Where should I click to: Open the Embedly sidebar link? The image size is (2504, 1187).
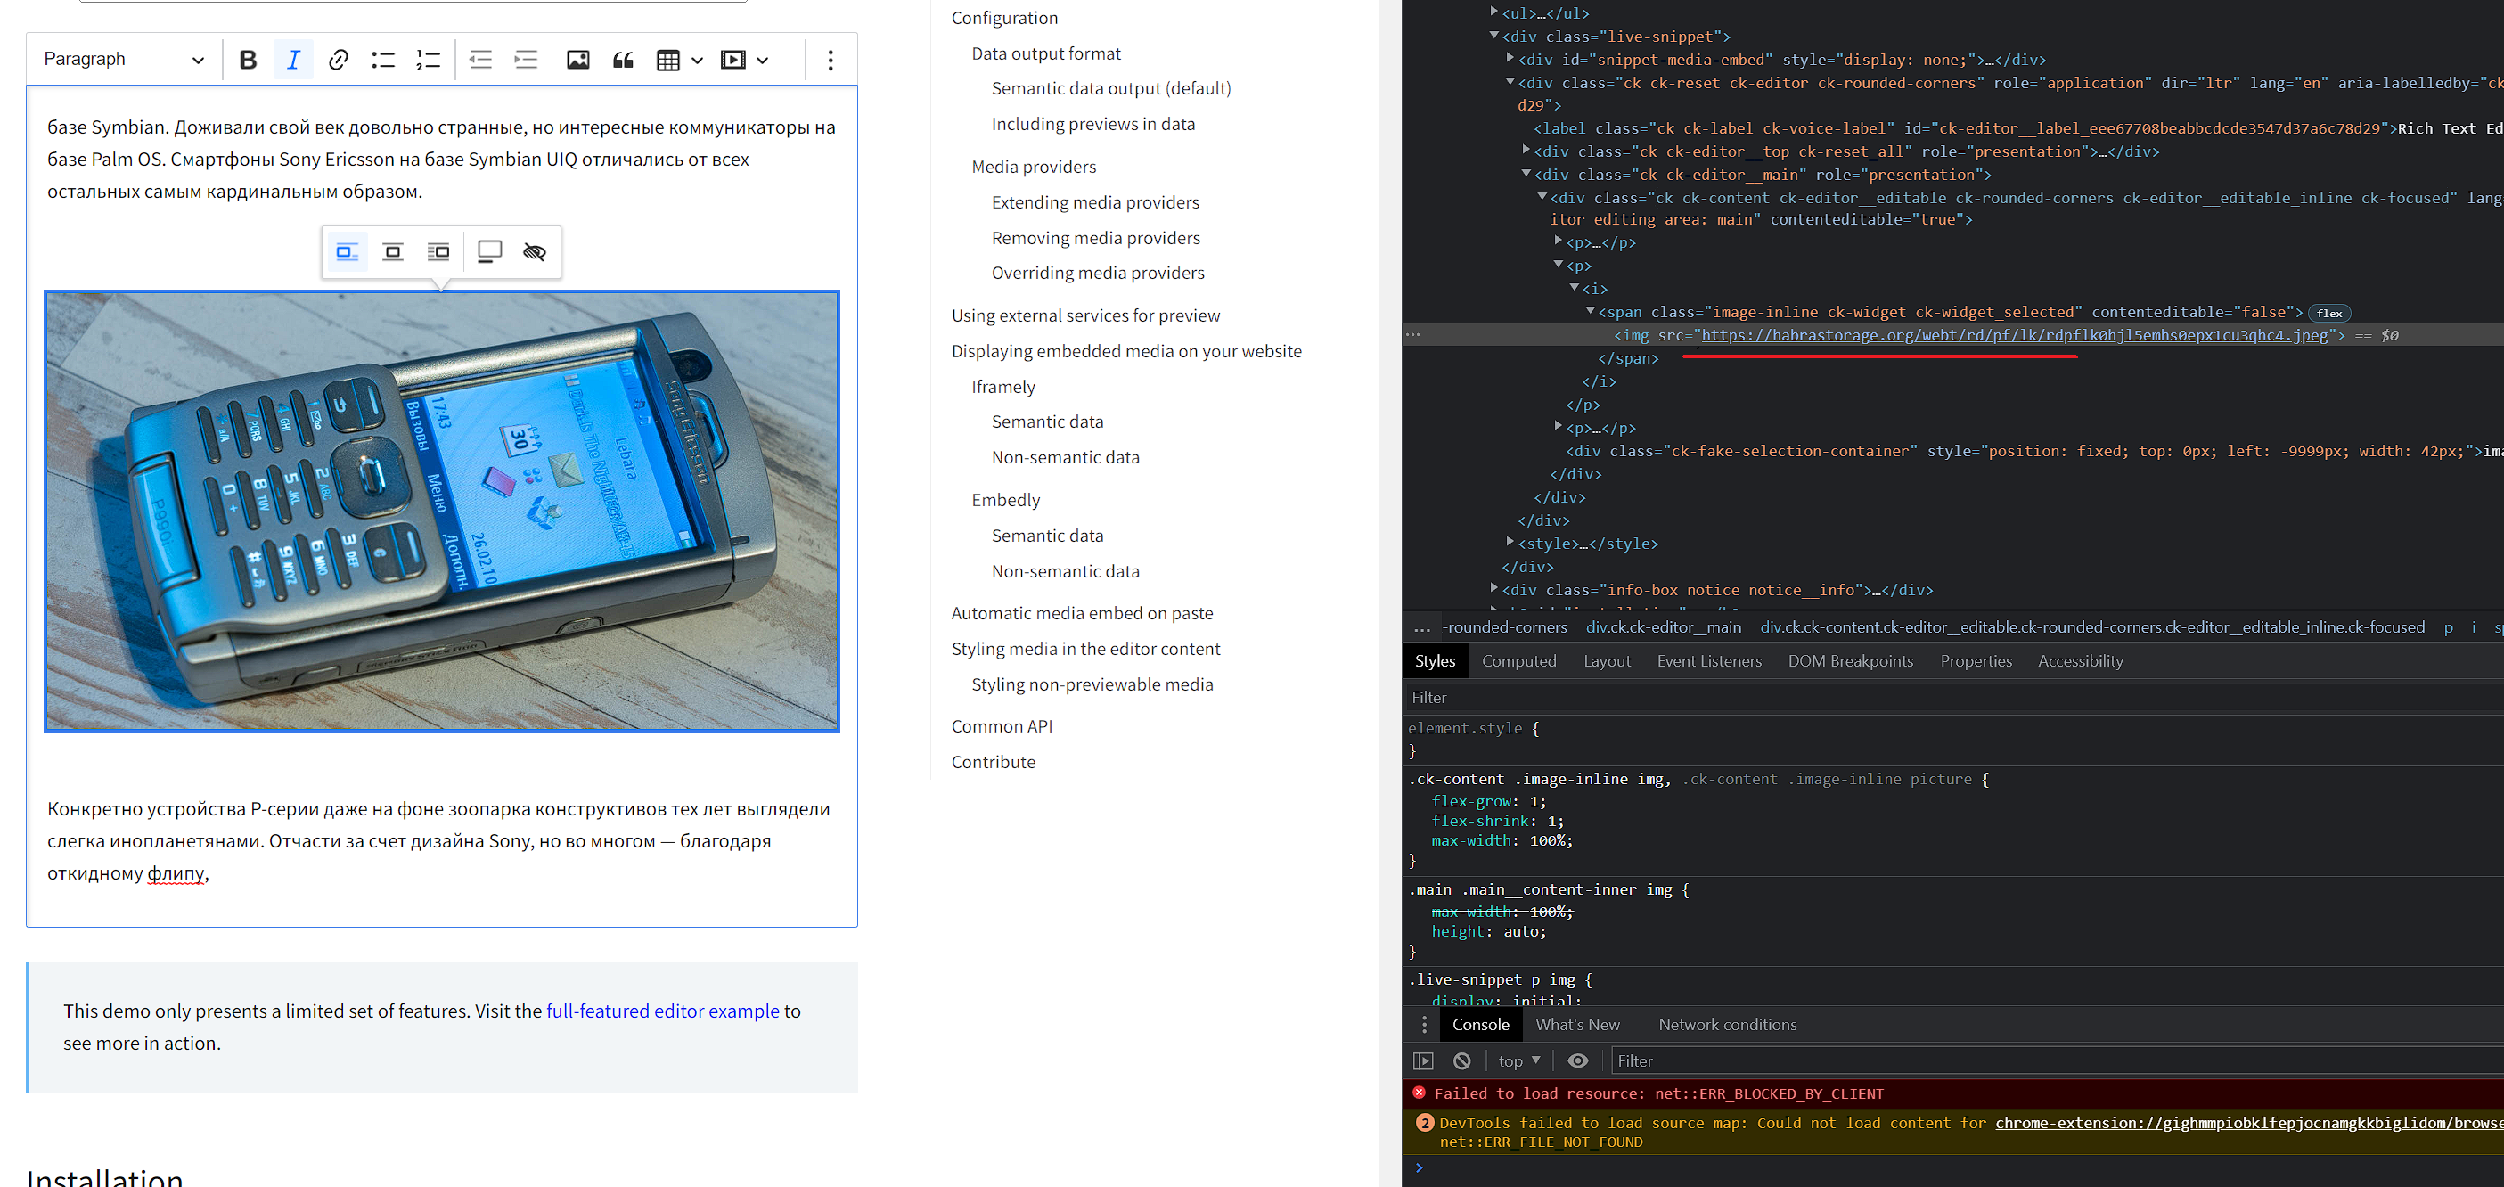[1005, 500]
